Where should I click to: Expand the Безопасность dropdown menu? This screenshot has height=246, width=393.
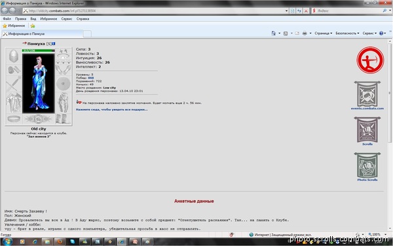pos(347,33)
